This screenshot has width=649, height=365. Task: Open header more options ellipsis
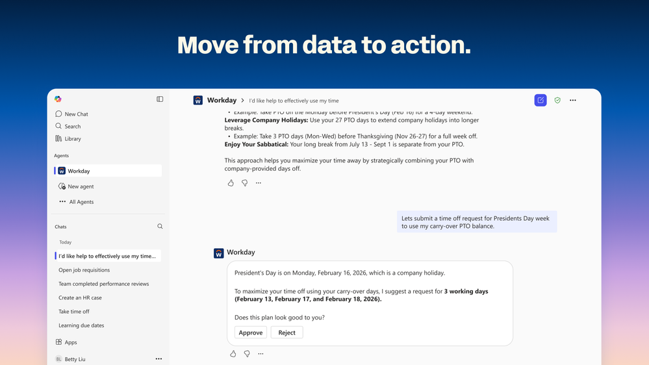[572, 100]
